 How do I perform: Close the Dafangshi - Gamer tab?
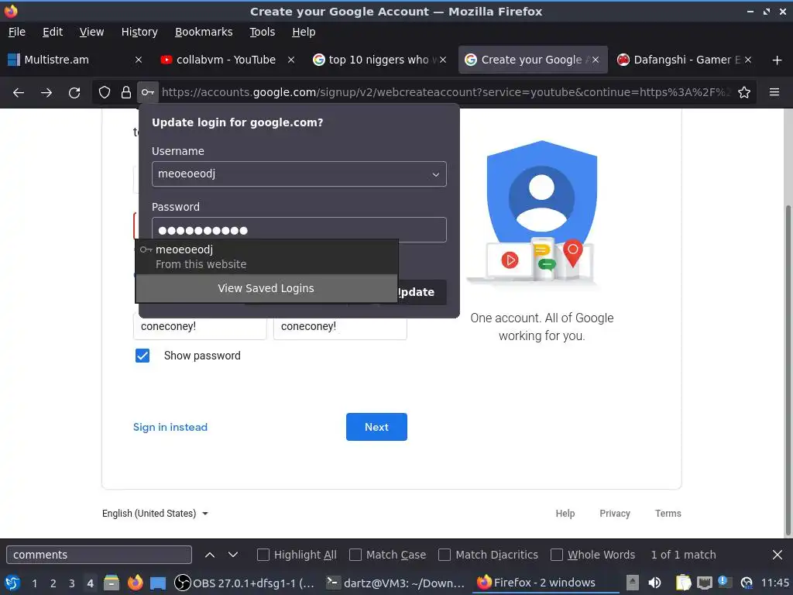point(748,60)
